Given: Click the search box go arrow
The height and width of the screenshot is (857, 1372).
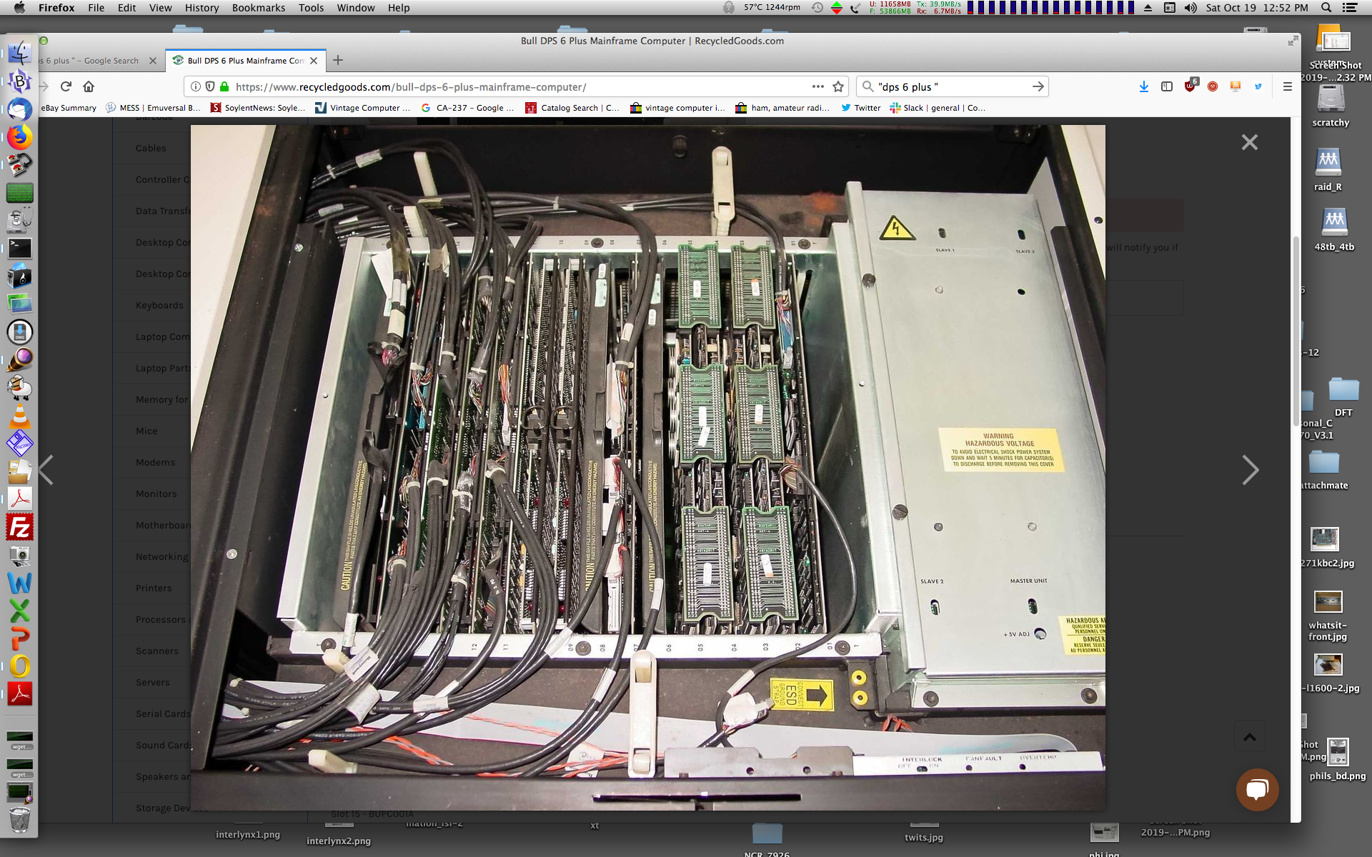Looking at the screenshot, I should [x=1038, y=86].
